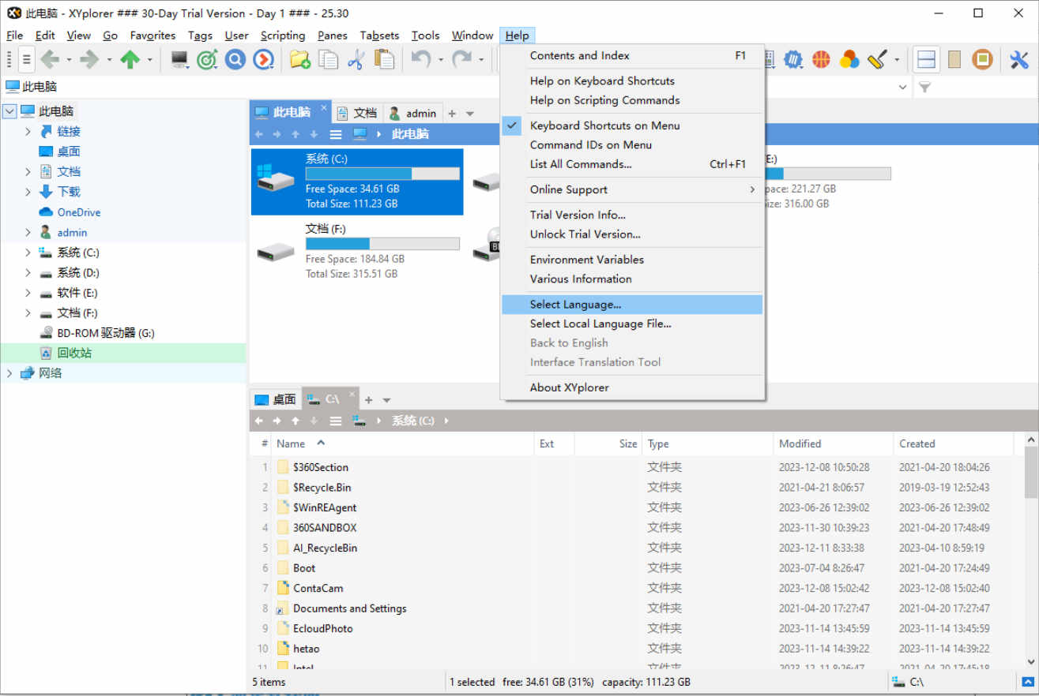Screen dimensions: 1039x696
Task: Add new tab in bottom pane
Action: [x=368, y=400]
